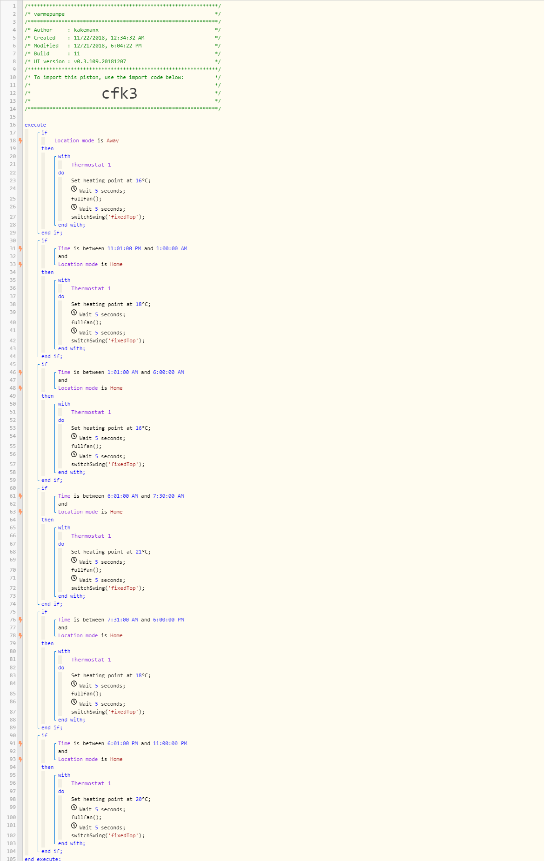Click the lightning icon on line 31
The height and width of the screenshot is (861, 548).
(x=20, y=248)
